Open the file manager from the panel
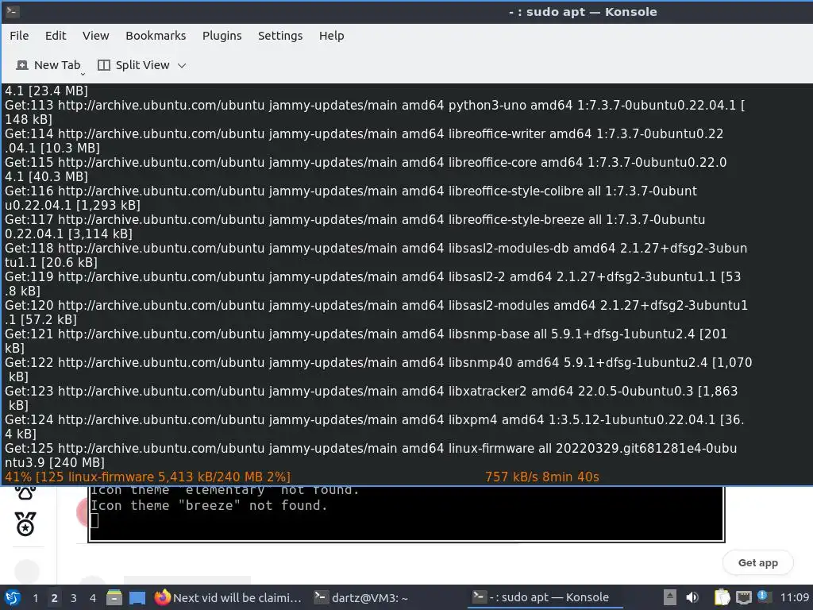Screen dimensions: 813x610 pos(114,597)
